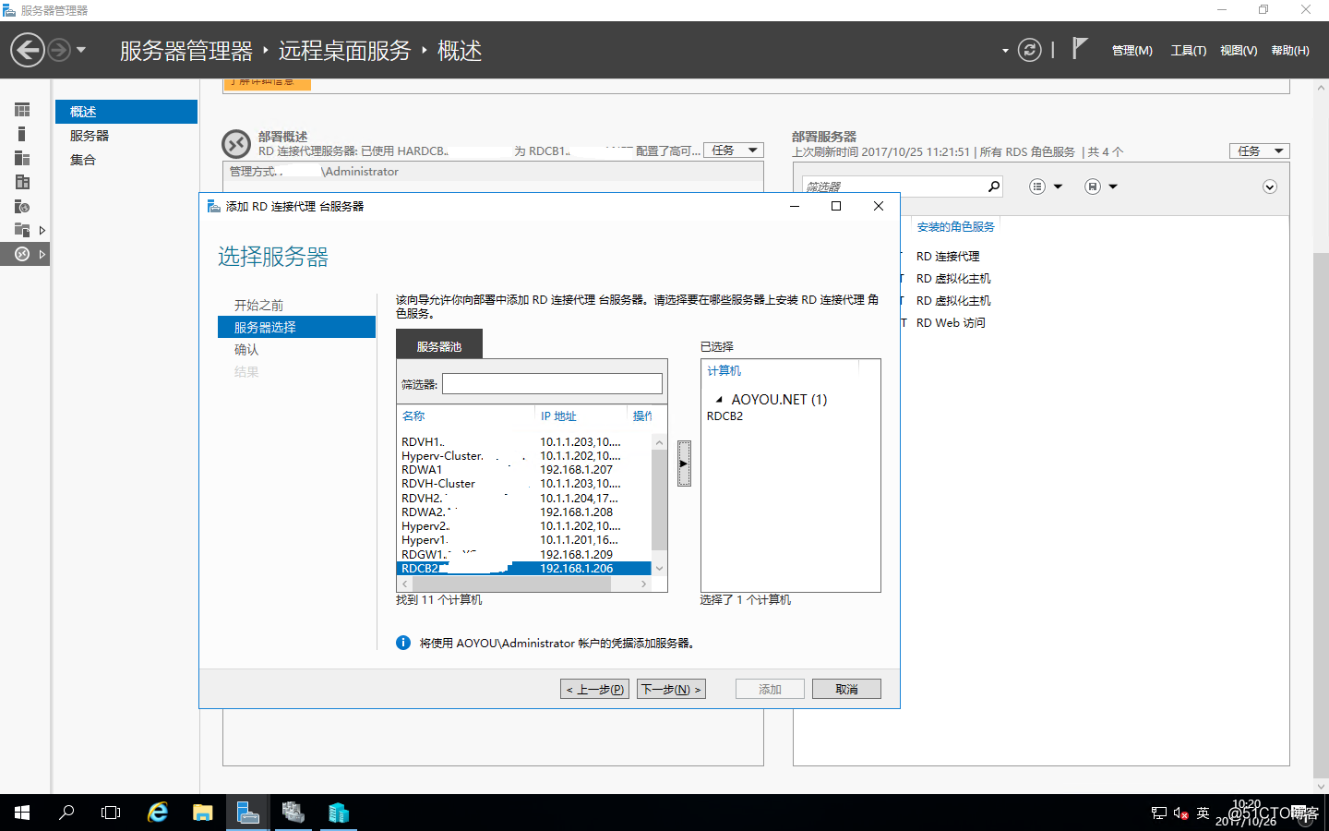Open the fourth sidebar icon below All Servers
This screenshot has height=831, width=1329.
tap(22, 182)
